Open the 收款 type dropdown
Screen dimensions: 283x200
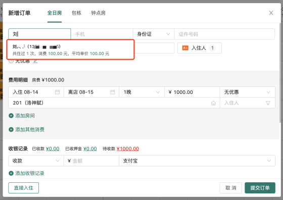pyautogui.click(x=36, y=161)
